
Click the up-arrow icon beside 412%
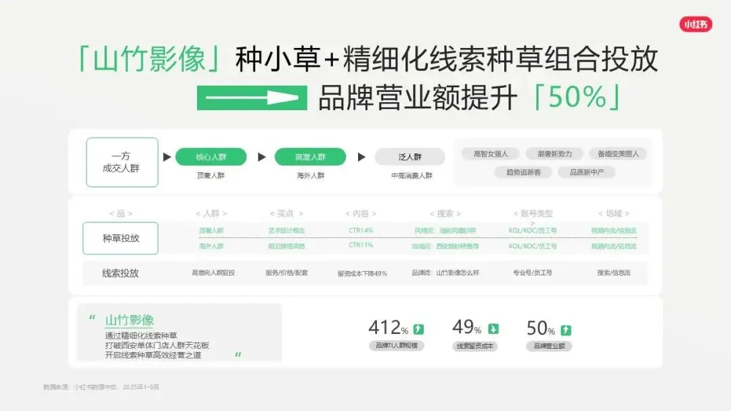click(x=419, y=329)
